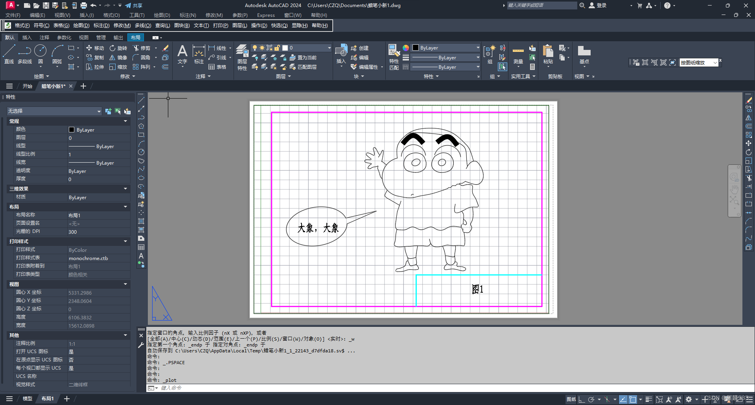Collapse the 常规 properties section
Viewport: 755px width, 405px height.
[x=125, y=121]
